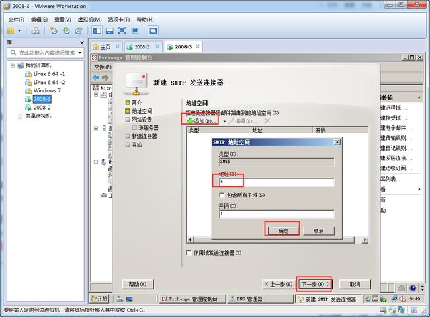This screenshot has height=317, width=430.
Task: Close the library panel with X
Action: [82, 43]
